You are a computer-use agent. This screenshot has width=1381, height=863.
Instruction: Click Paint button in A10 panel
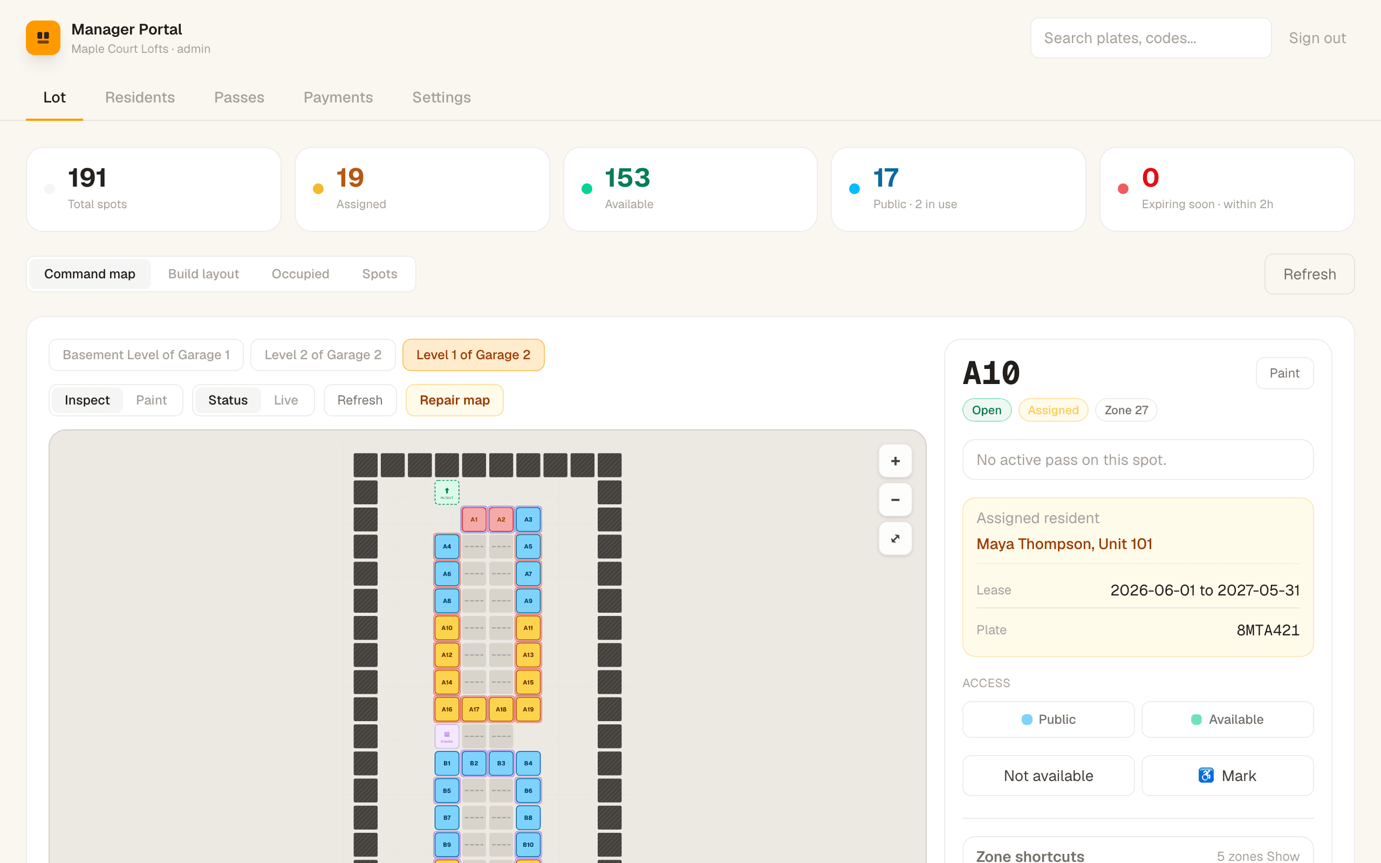(x=1284, y=373)
